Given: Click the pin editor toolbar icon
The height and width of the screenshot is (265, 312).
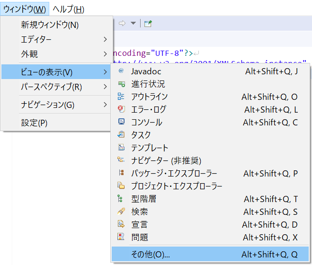Looking at the screenshot, I should 148,24.
